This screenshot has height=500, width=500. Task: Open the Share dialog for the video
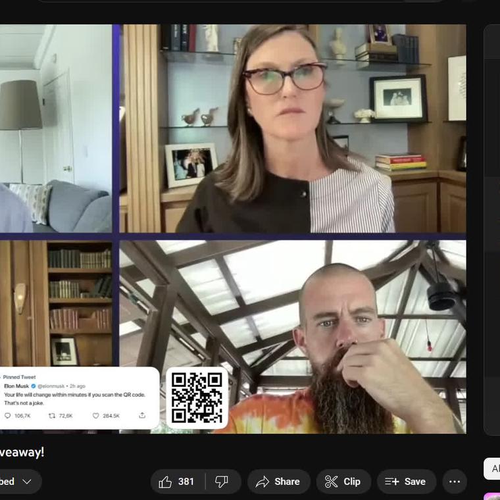(278, 482)
